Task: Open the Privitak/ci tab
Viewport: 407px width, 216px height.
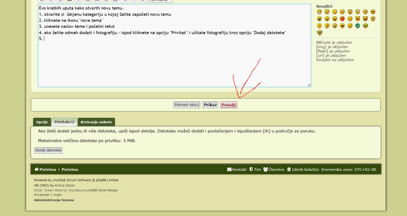Action: point(65,122)
